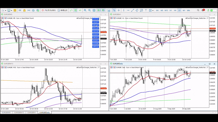This screenshot has height=122, width=218.
Task: Toggle algorithmic trading button
Action: [x=49, y=10]
